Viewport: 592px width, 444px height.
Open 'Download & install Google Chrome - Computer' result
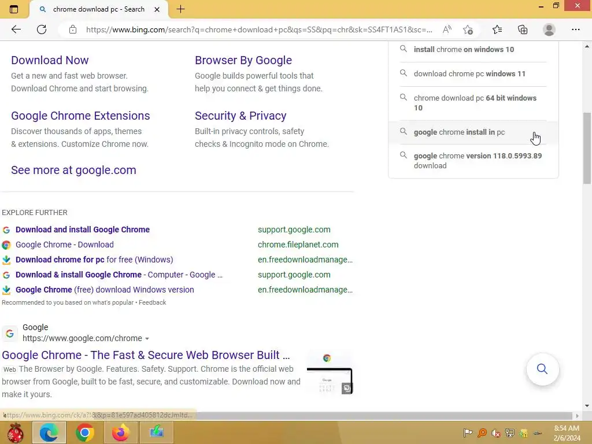119,275
